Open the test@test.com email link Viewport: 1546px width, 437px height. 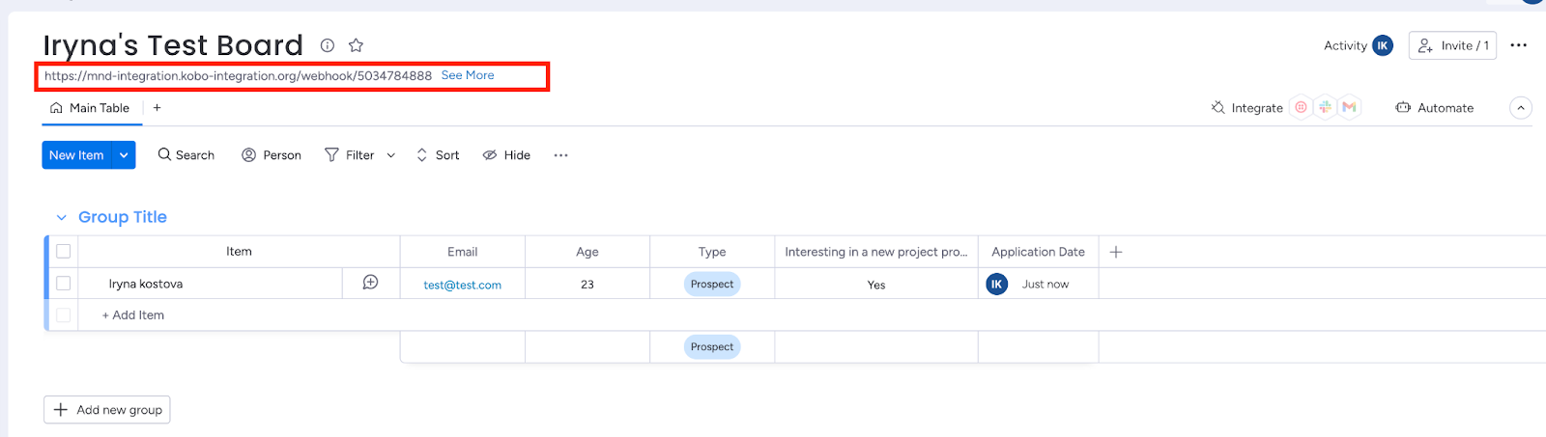pyautogui.click(x=463, y=285)
